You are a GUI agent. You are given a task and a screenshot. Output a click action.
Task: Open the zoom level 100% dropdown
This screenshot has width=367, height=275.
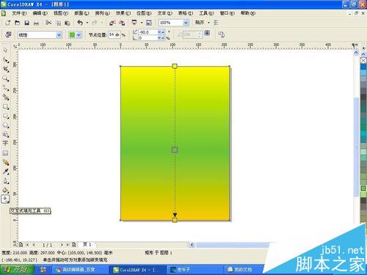pyautogui.click(x=186, y=23)
